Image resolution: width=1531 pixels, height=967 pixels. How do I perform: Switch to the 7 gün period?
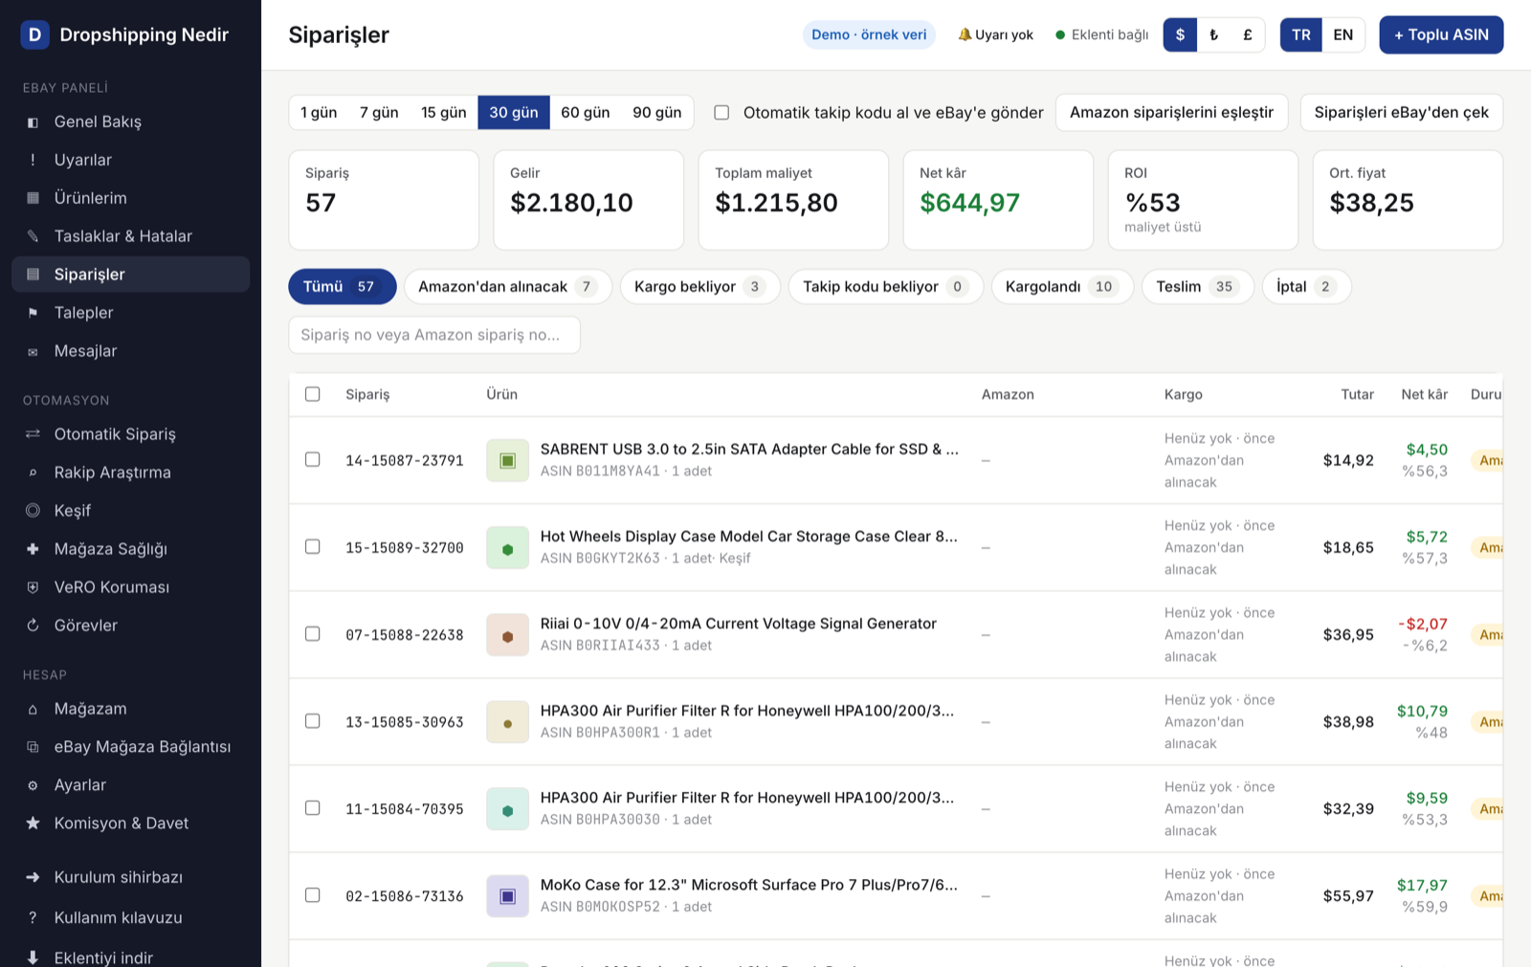[379, 113]
